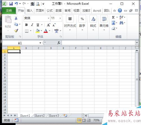Screen dimensions: 141x125
Task: Go to the last sheet navigation arrow
Action: point(15,115)
